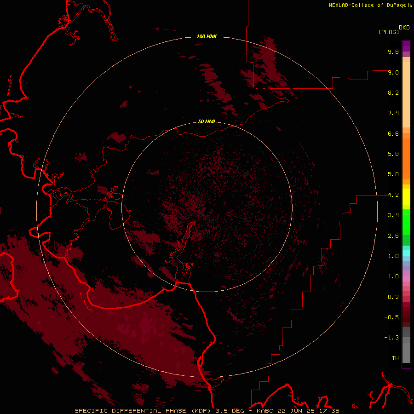This screenshot has width=414, height=414.
Task: Click the 1.8 scale value
Action: pyautogui.click(x=393, y=256)
